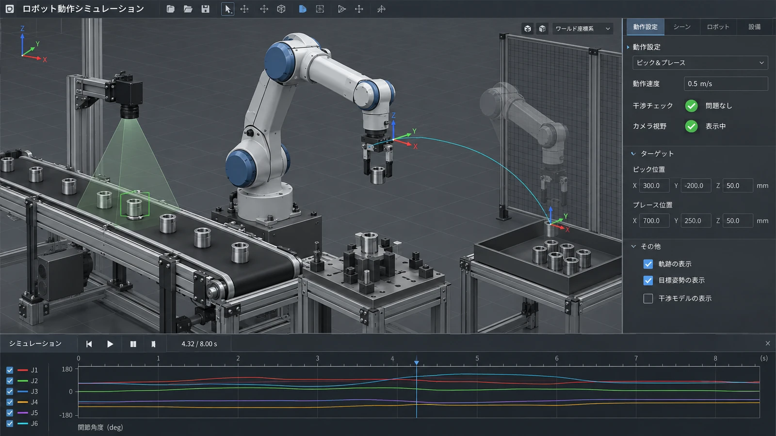Click the marker icon next to pause
The width and height of the screenshot is (776, 436).
(153, 344)
